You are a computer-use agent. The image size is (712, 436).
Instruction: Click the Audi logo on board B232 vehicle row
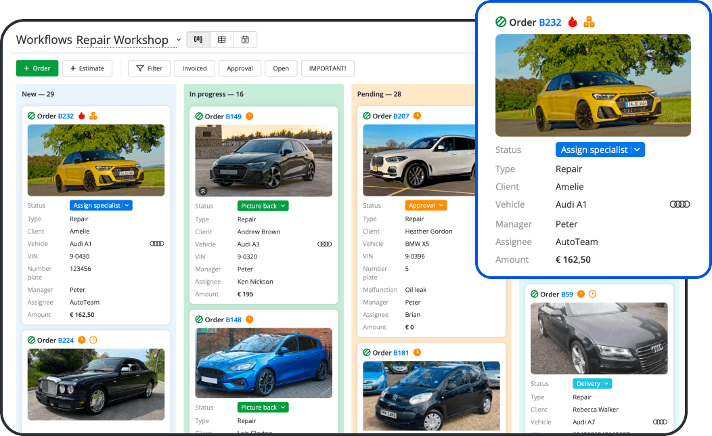click(156, 244)
